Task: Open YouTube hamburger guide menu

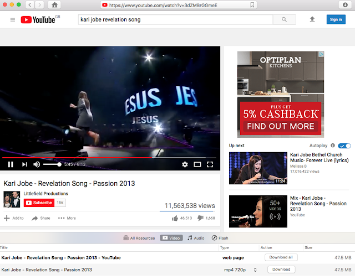Action: click(13, 20)
